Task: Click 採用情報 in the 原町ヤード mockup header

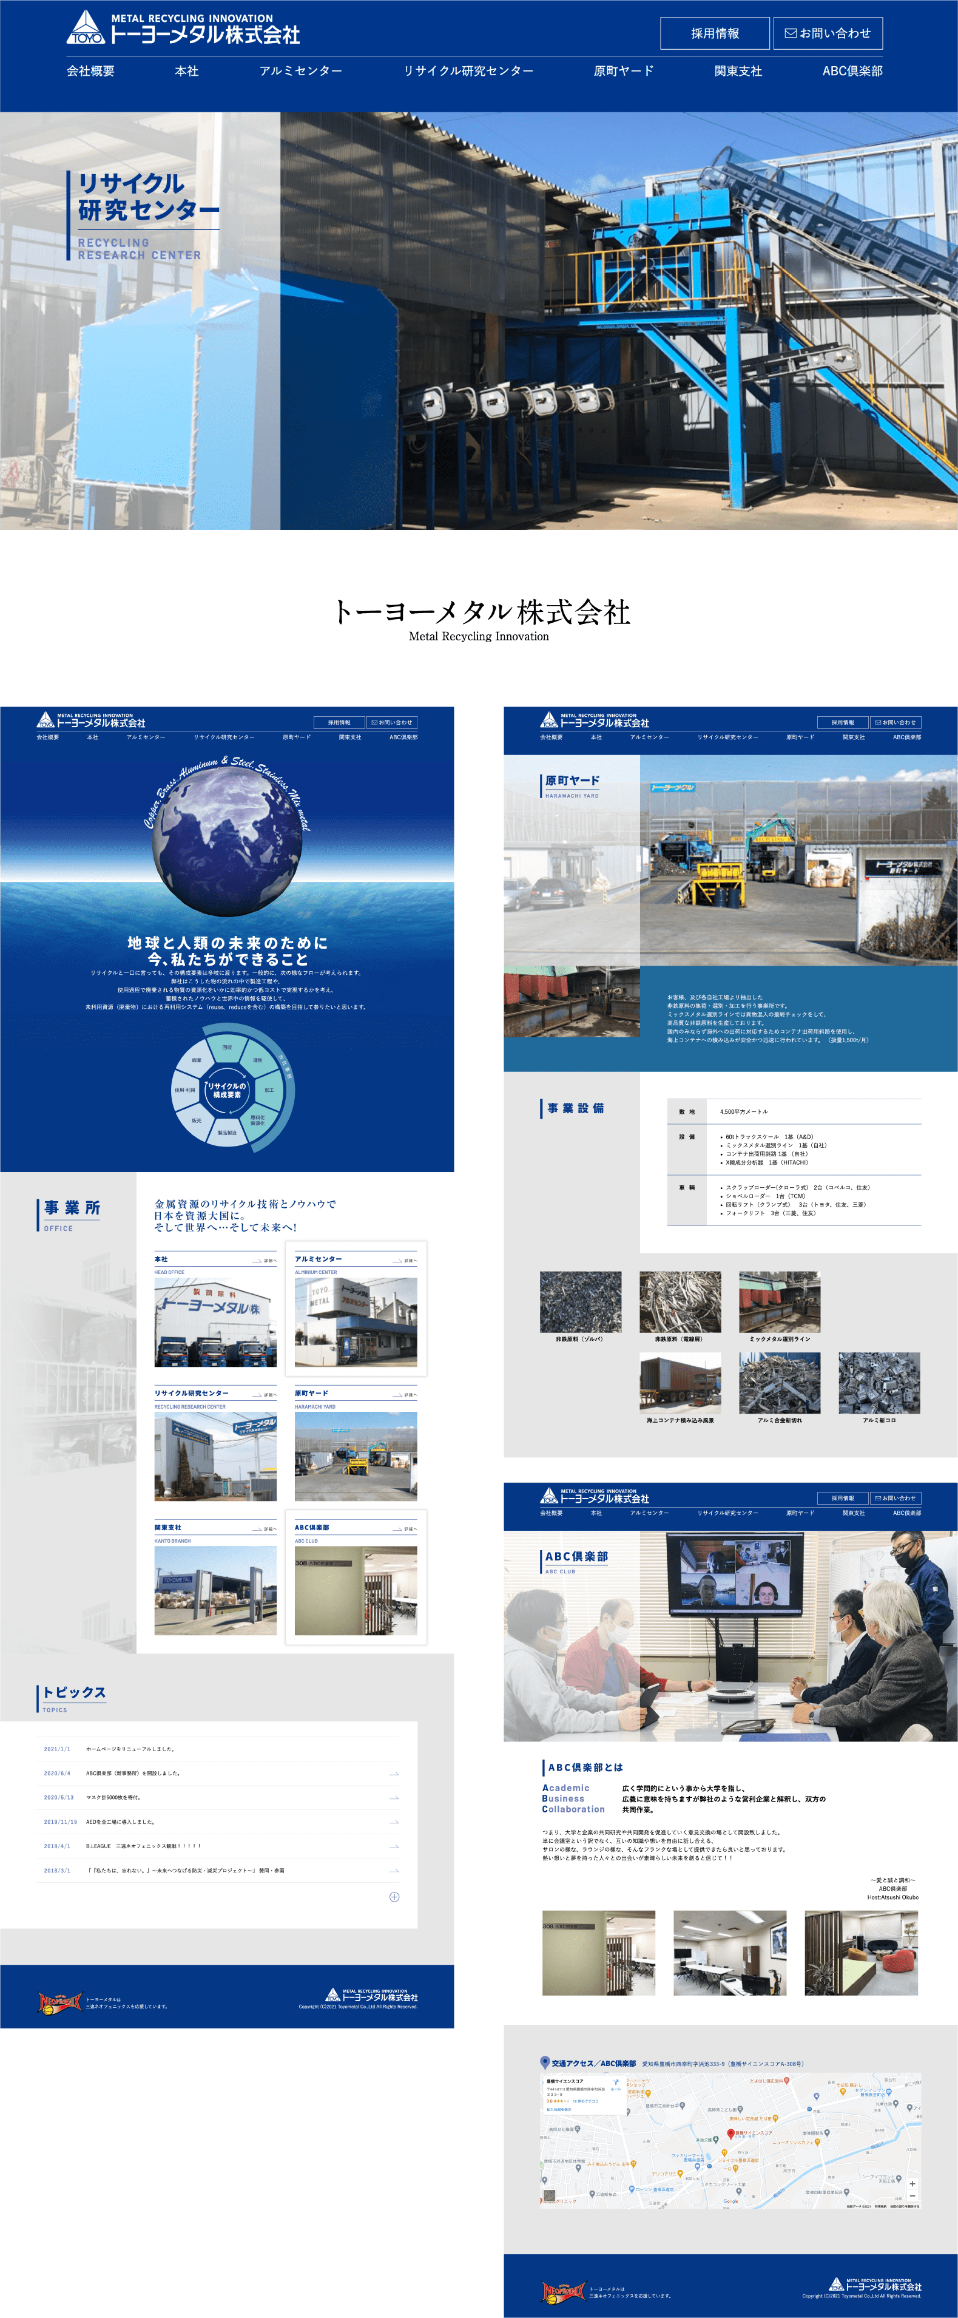Action: pyautogui.click(x=843, y=722)
